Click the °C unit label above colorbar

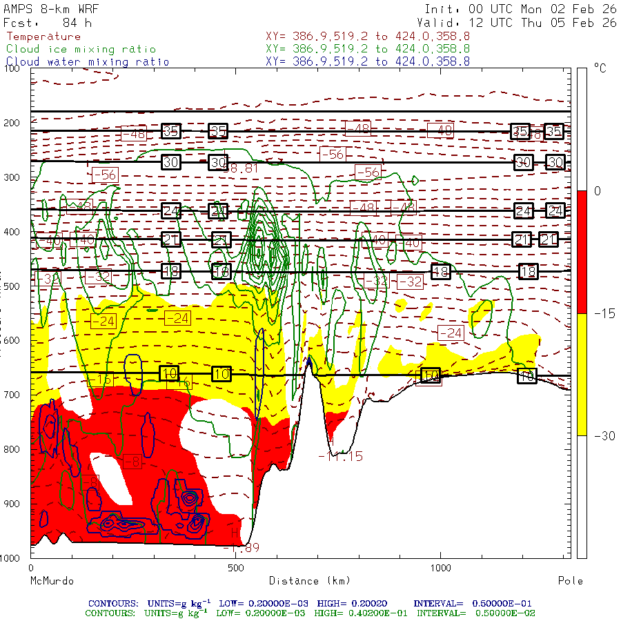pyautogui.click(x=600, y=68)
